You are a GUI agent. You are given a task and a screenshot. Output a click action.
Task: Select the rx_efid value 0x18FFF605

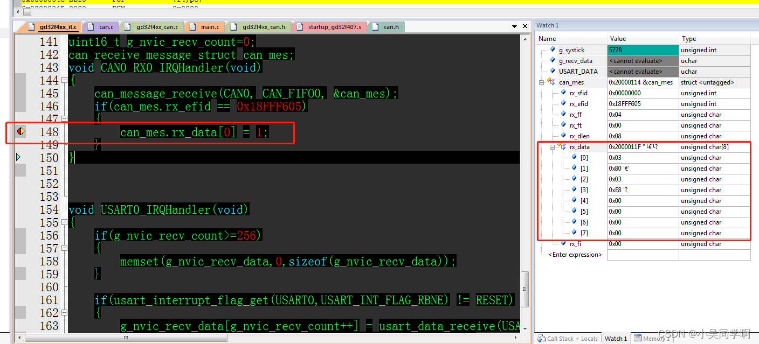coord(643,104)
